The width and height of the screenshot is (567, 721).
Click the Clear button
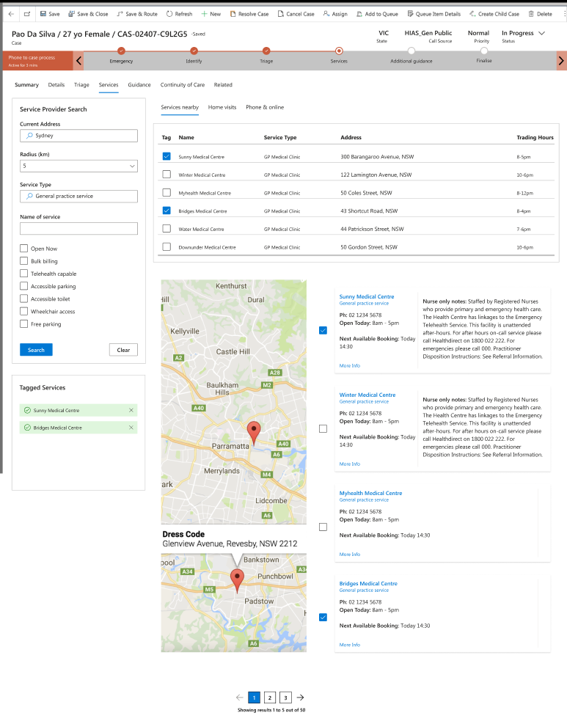tap(123, 350)
